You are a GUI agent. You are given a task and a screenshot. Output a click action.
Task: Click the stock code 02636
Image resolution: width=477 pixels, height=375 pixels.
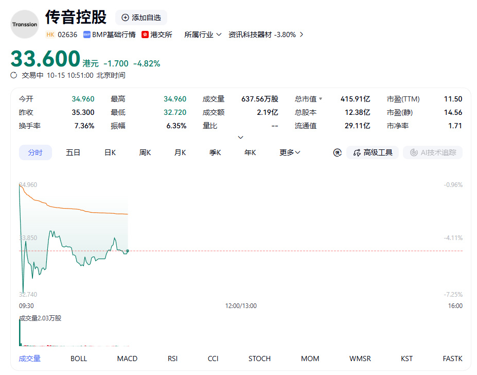click(x=67, y=35)
